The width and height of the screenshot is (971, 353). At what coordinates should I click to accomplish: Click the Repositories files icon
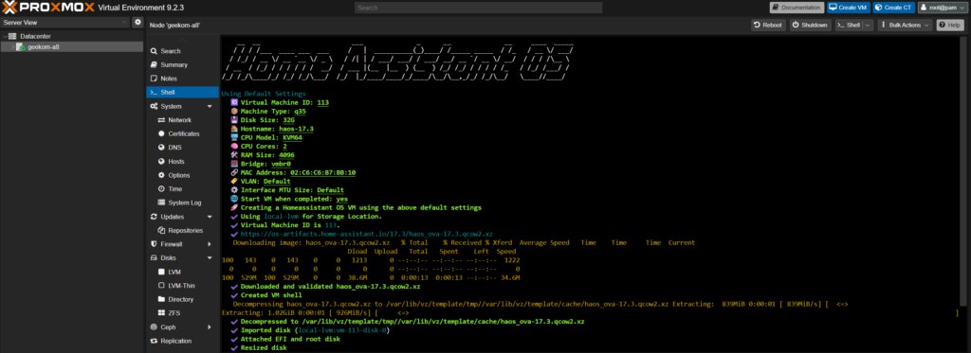[161, 231]
